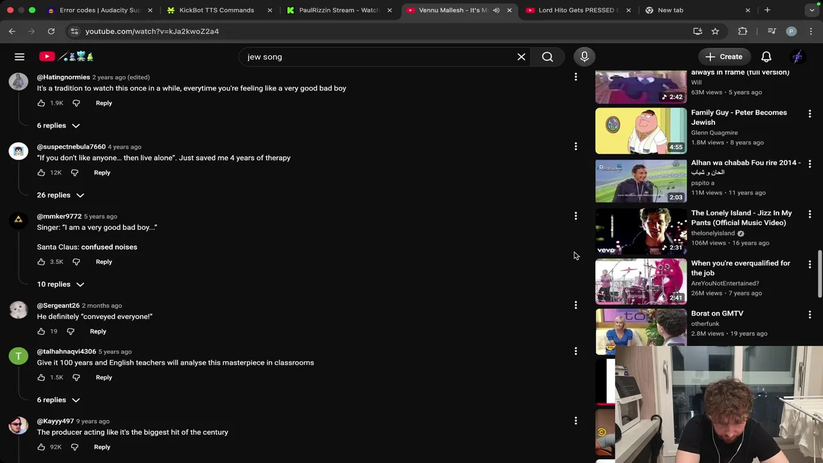Image resolution: width=823 pixels, height=463 pixels.
Task: Reply to the @suspectnebula7660 comment
Action: tap(102, 172)
